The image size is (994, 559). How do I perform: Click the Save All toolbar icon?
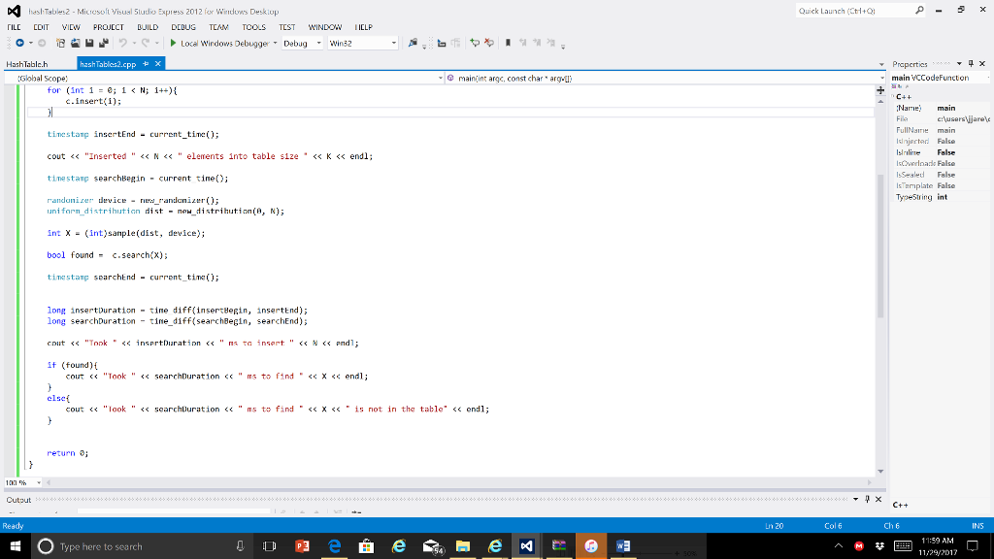[x=104, y=43]
